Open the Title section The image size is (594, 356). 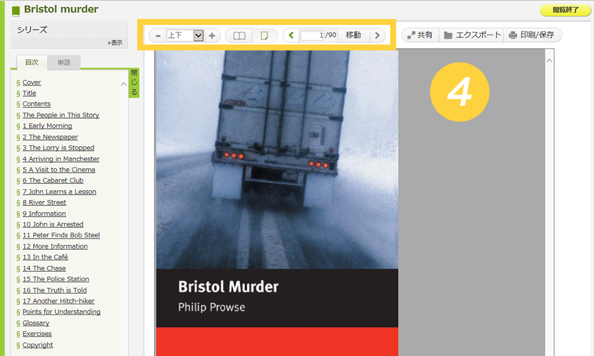click(x=29, y=93)
